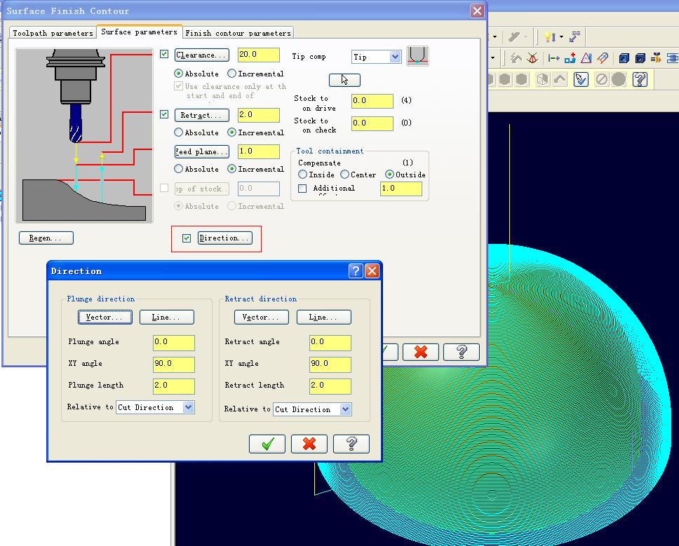Click the grayed double-arrow icon beside red curves icon
Image resolution: width=679 pixels, height=546 pixels.
[x=516, y=57]
